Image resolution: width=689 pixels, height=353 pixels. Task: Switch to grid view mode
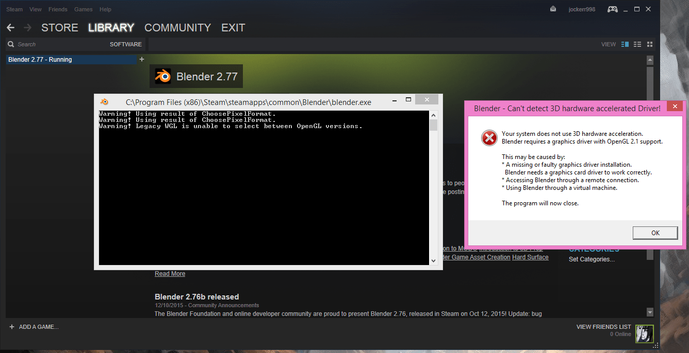coord(649,44)
